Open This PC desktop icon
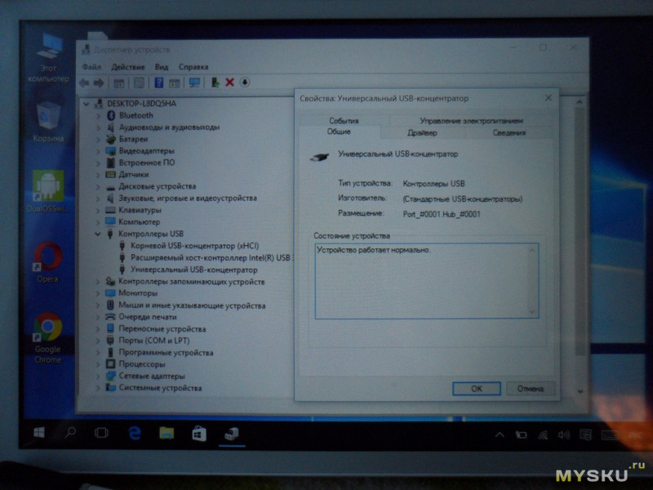Screen dimensions: 653x490 tap(48, 57)
